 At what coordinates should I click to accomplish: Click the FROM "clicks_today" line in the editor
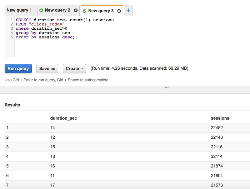pos(40,24)
